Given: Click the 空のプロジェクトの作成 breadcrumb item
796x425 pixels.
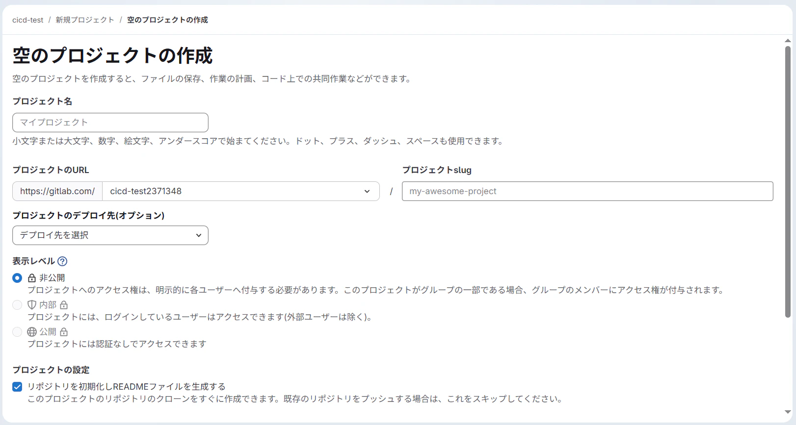Looking at the screenshot, I should point(167,20).
